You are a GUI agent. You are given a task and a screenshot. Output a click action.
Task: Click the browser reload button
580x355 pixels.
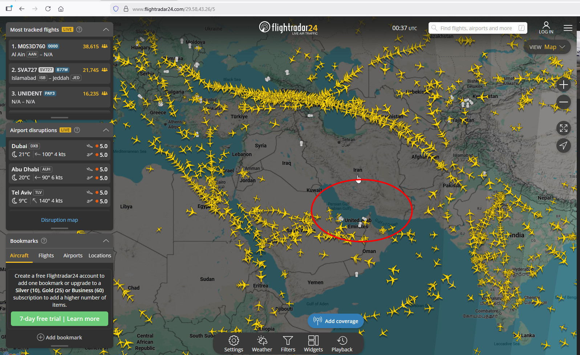click(48, 9)
